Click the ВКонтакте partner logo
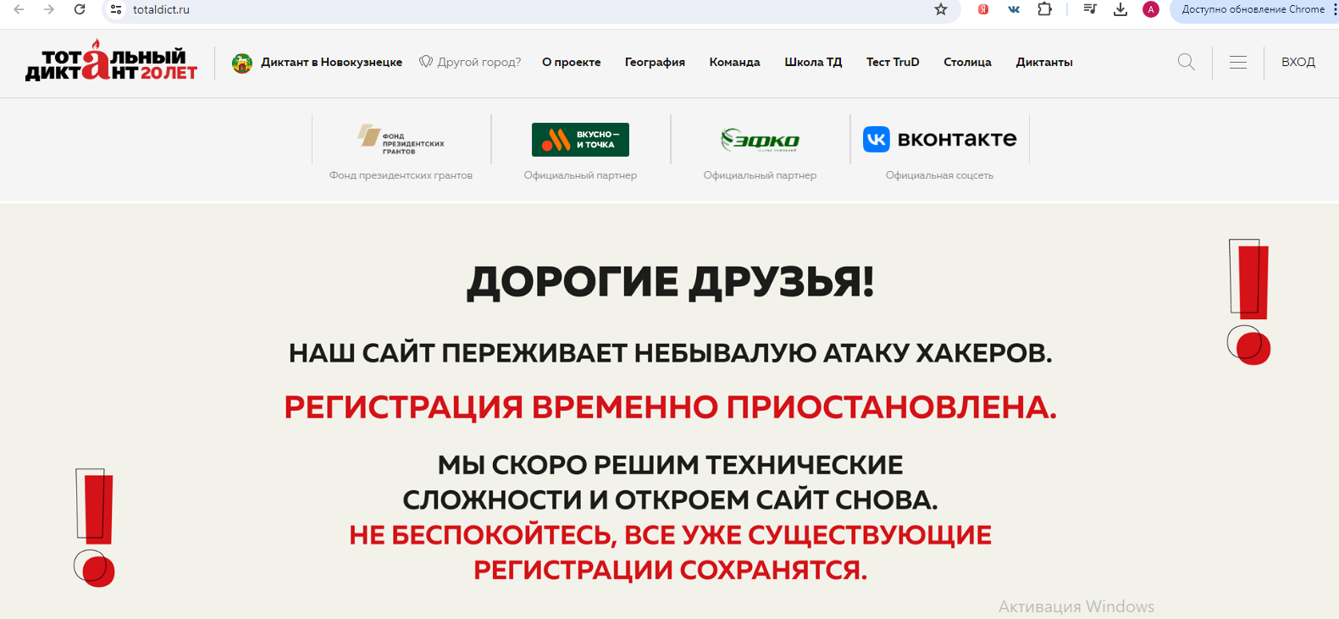 pos(939,139)
